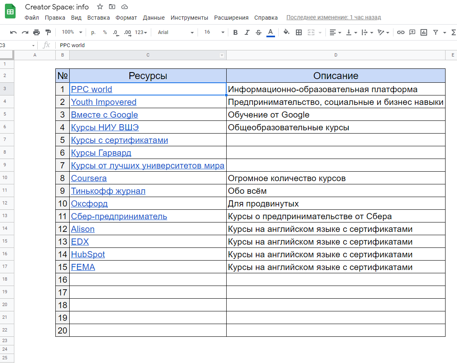Open the Курсы Гарвард link
Image resolution: width=457 pixels, height=363 pixels.
tap(101, 153)
